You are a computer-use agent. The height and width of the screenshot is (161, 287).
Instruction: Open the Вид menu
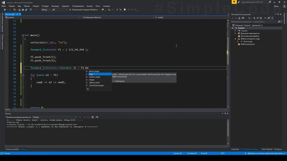tap(19, 6)
